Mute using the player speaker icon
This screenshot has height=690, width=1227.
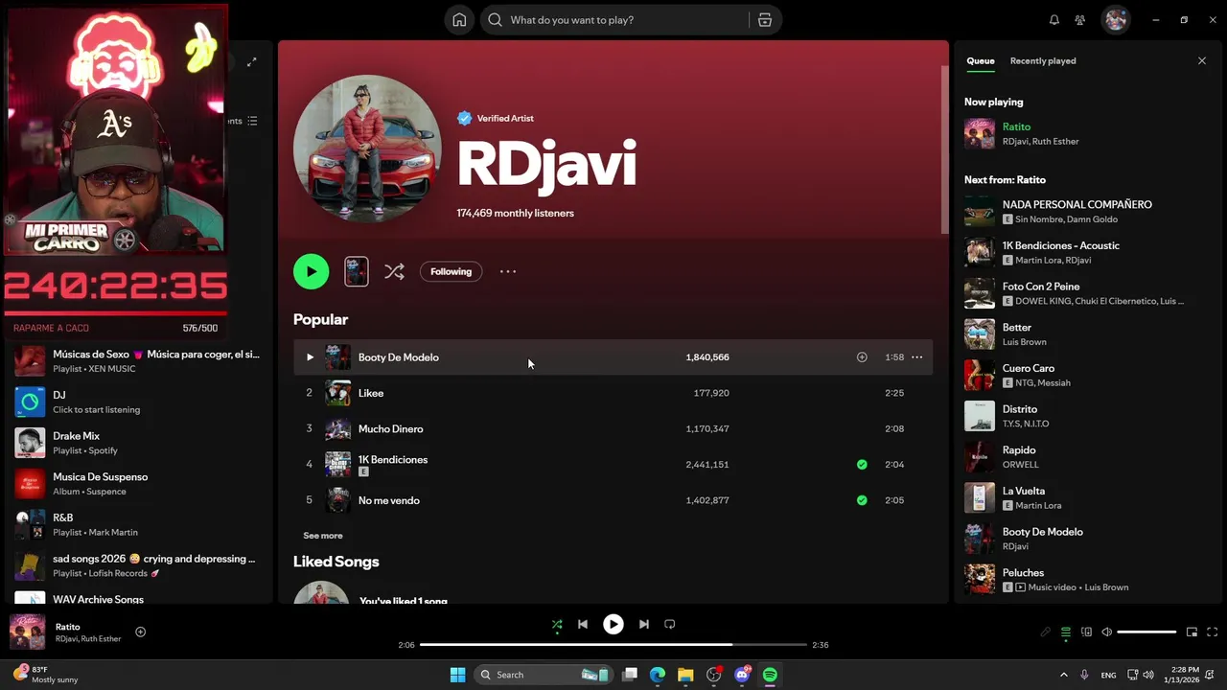pos(1106,632)
